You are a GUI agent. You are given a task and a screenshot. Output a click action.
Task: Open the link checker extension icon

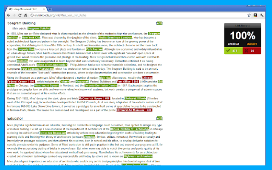click(x=255, y=15)
